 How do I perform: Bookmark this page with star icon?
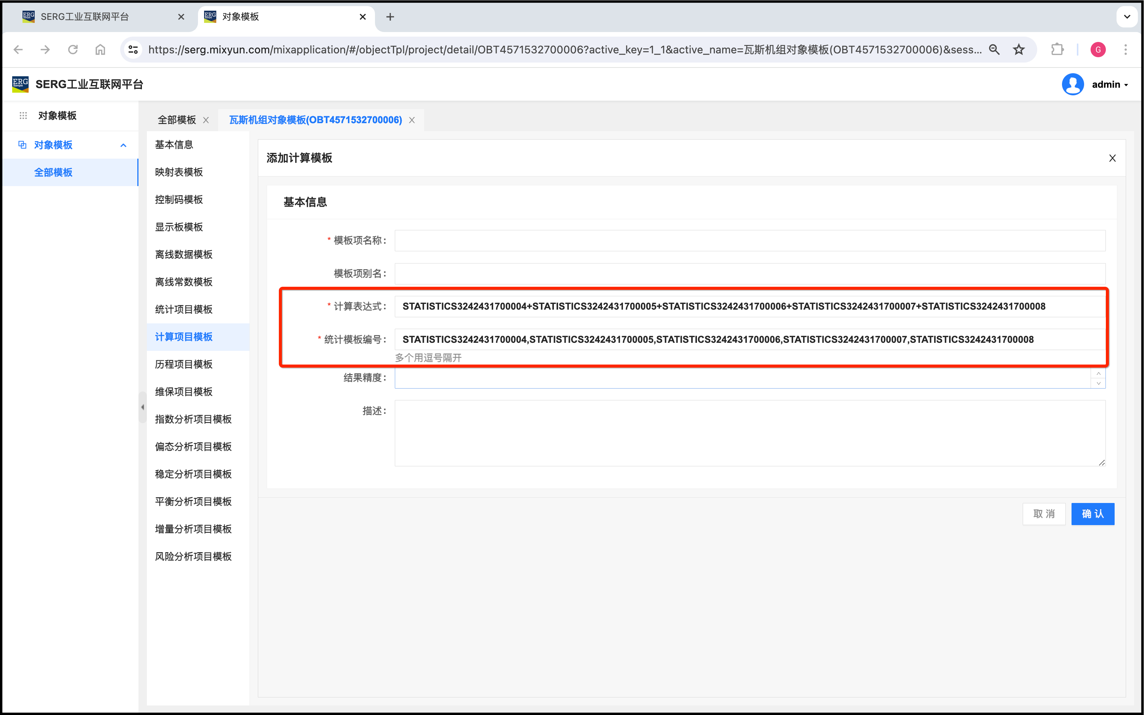(1018, 50)
